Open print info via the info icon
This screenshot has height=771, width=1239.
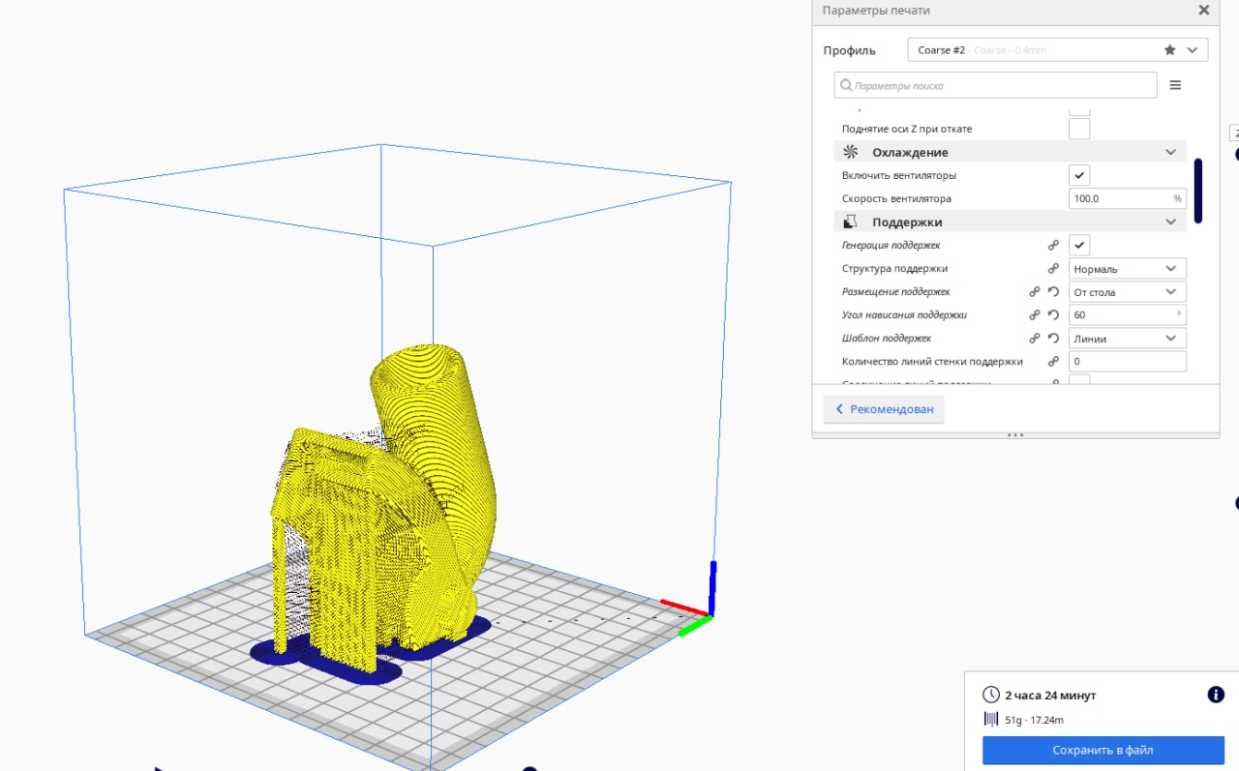coord(1216,695)
